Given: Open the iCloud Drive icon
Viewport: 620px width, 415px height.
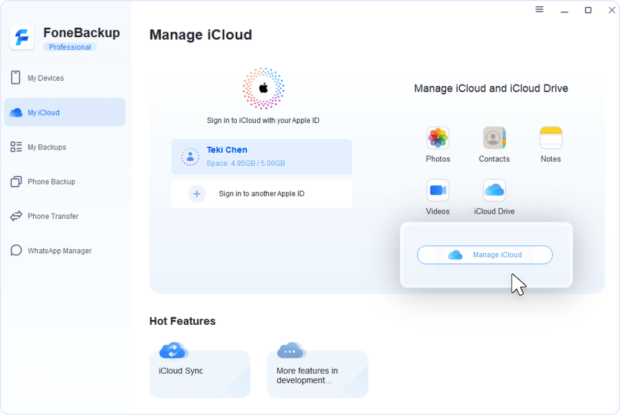Looking at the screenshot, I should (x=494, y=191).
